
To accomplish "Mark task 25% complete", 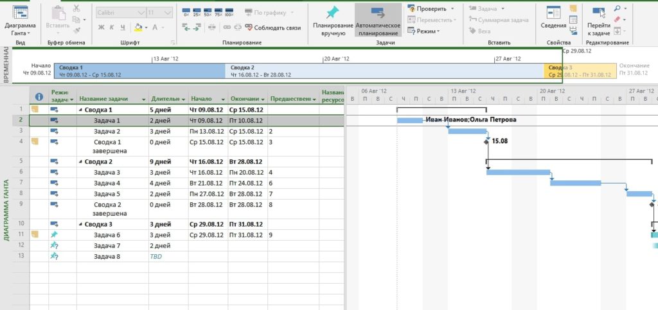I will pos(197,12).
